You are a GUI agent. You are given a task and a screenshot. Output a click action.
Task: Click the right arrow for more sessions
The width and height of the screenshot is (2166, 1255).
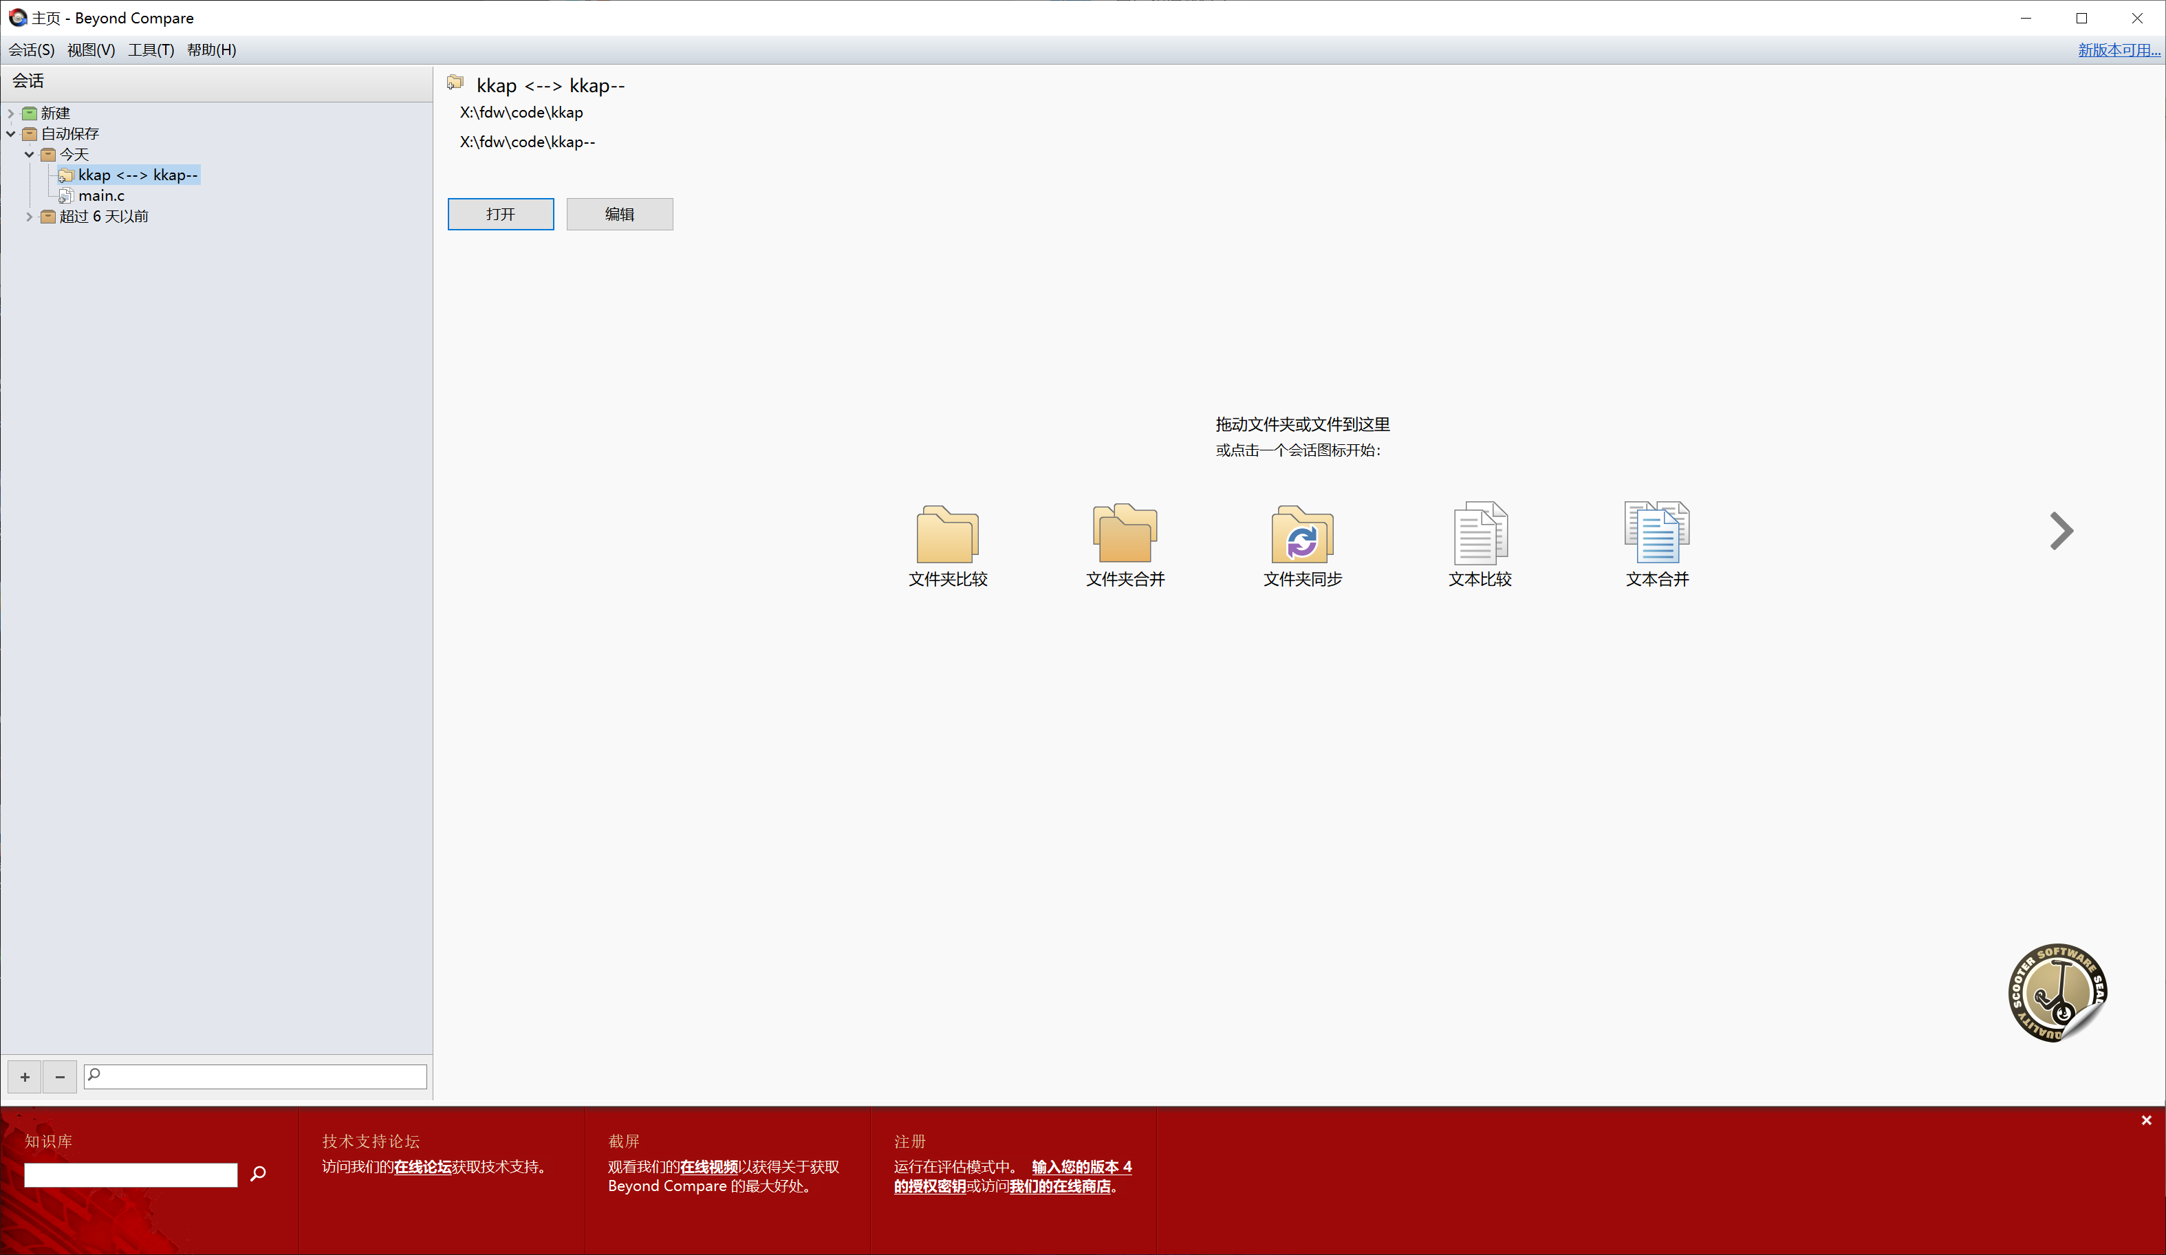pos(2061,531)
